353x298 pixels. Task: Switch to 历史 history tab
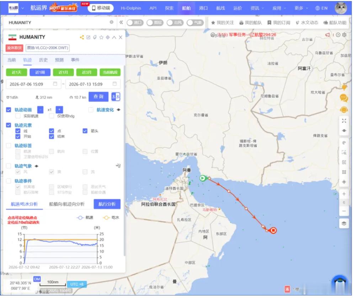(43, 60)
